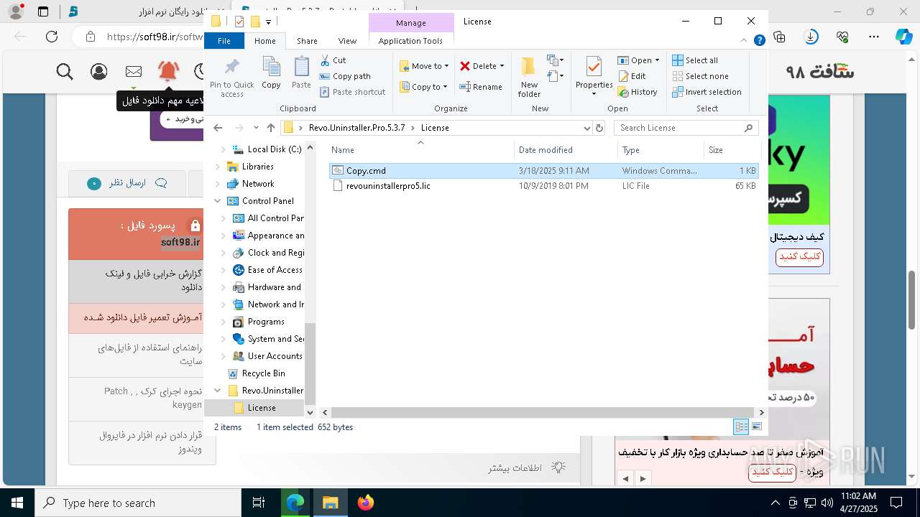Navigate back in File Explorer
Image resolution: width=920 pixels, height=517 pixels.
(x=218, y=128)
